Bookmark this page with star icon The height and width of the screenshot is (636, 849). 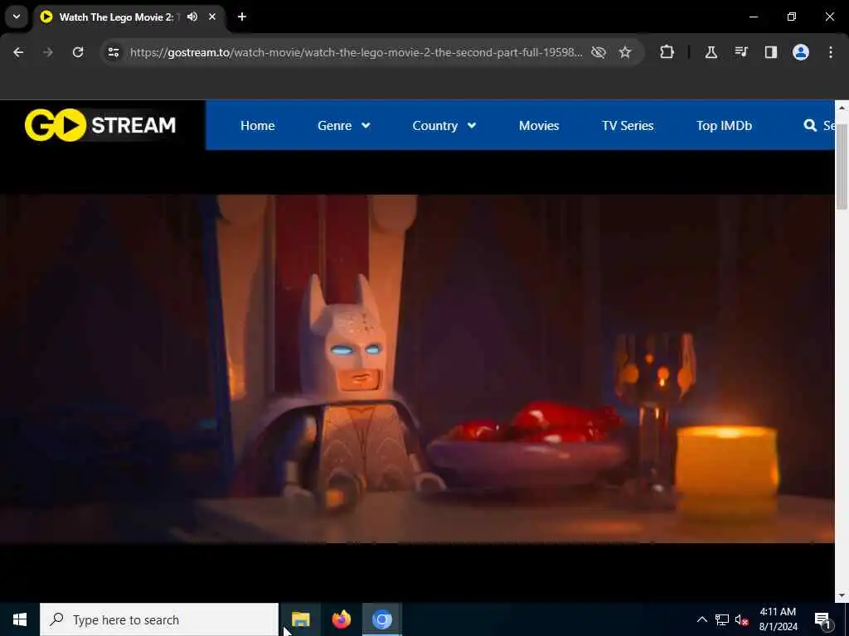coord(625,52)
